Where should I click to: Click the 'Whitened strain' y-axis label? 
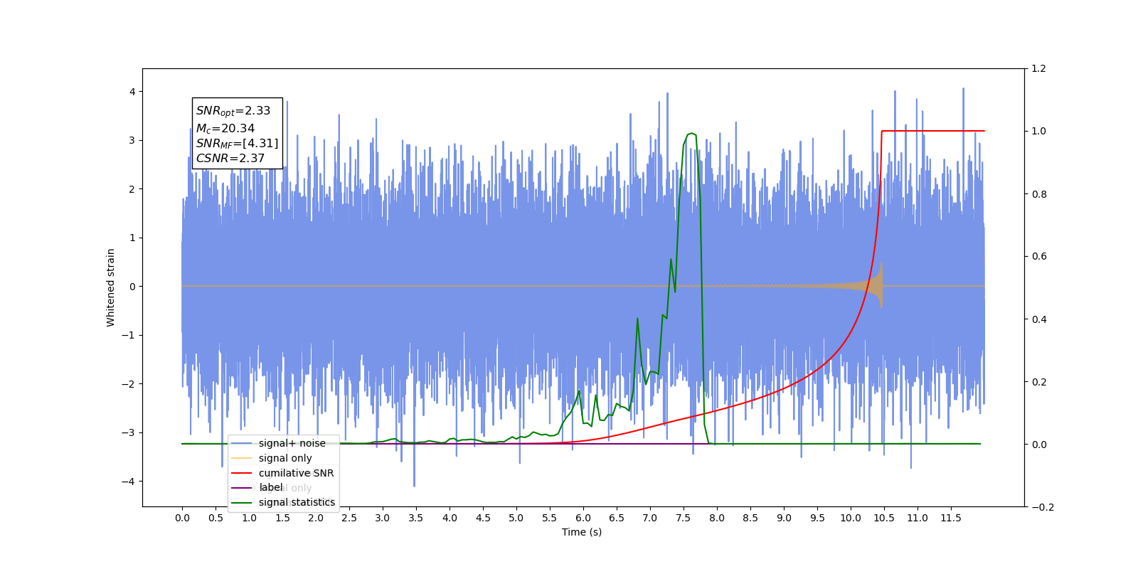(111, 287)
